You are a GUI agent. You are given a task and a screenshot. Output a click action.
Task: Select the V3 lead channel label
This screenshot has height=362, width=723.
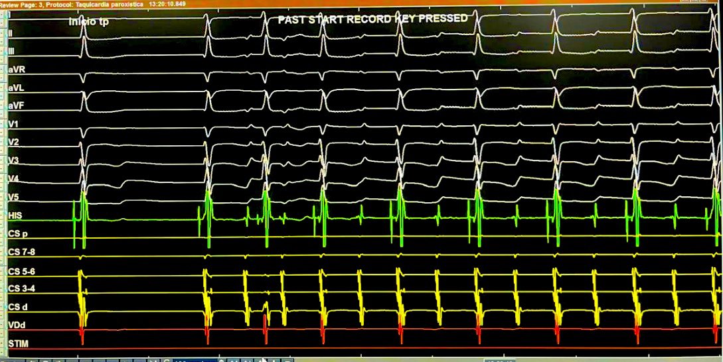point(13,160)
